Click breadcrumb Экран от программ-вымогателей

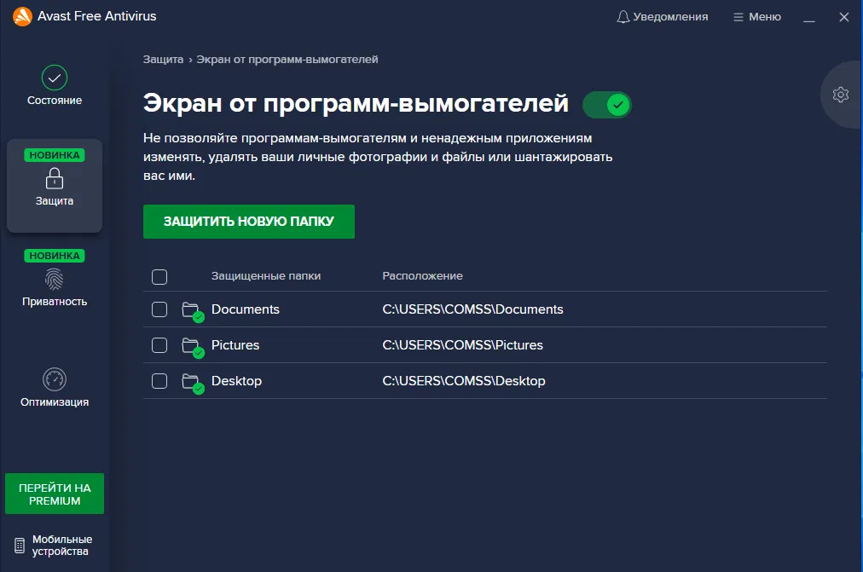coord(287,60)
